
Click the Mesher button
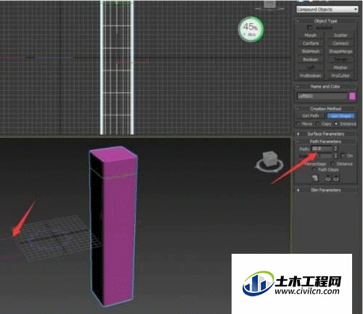340,67
